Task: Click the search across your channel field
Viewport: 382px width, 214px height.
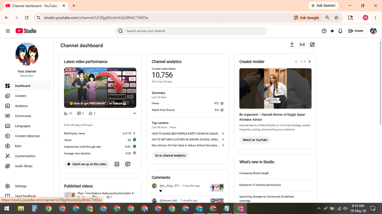Action: pyautogui.click(x=191, y=31)
